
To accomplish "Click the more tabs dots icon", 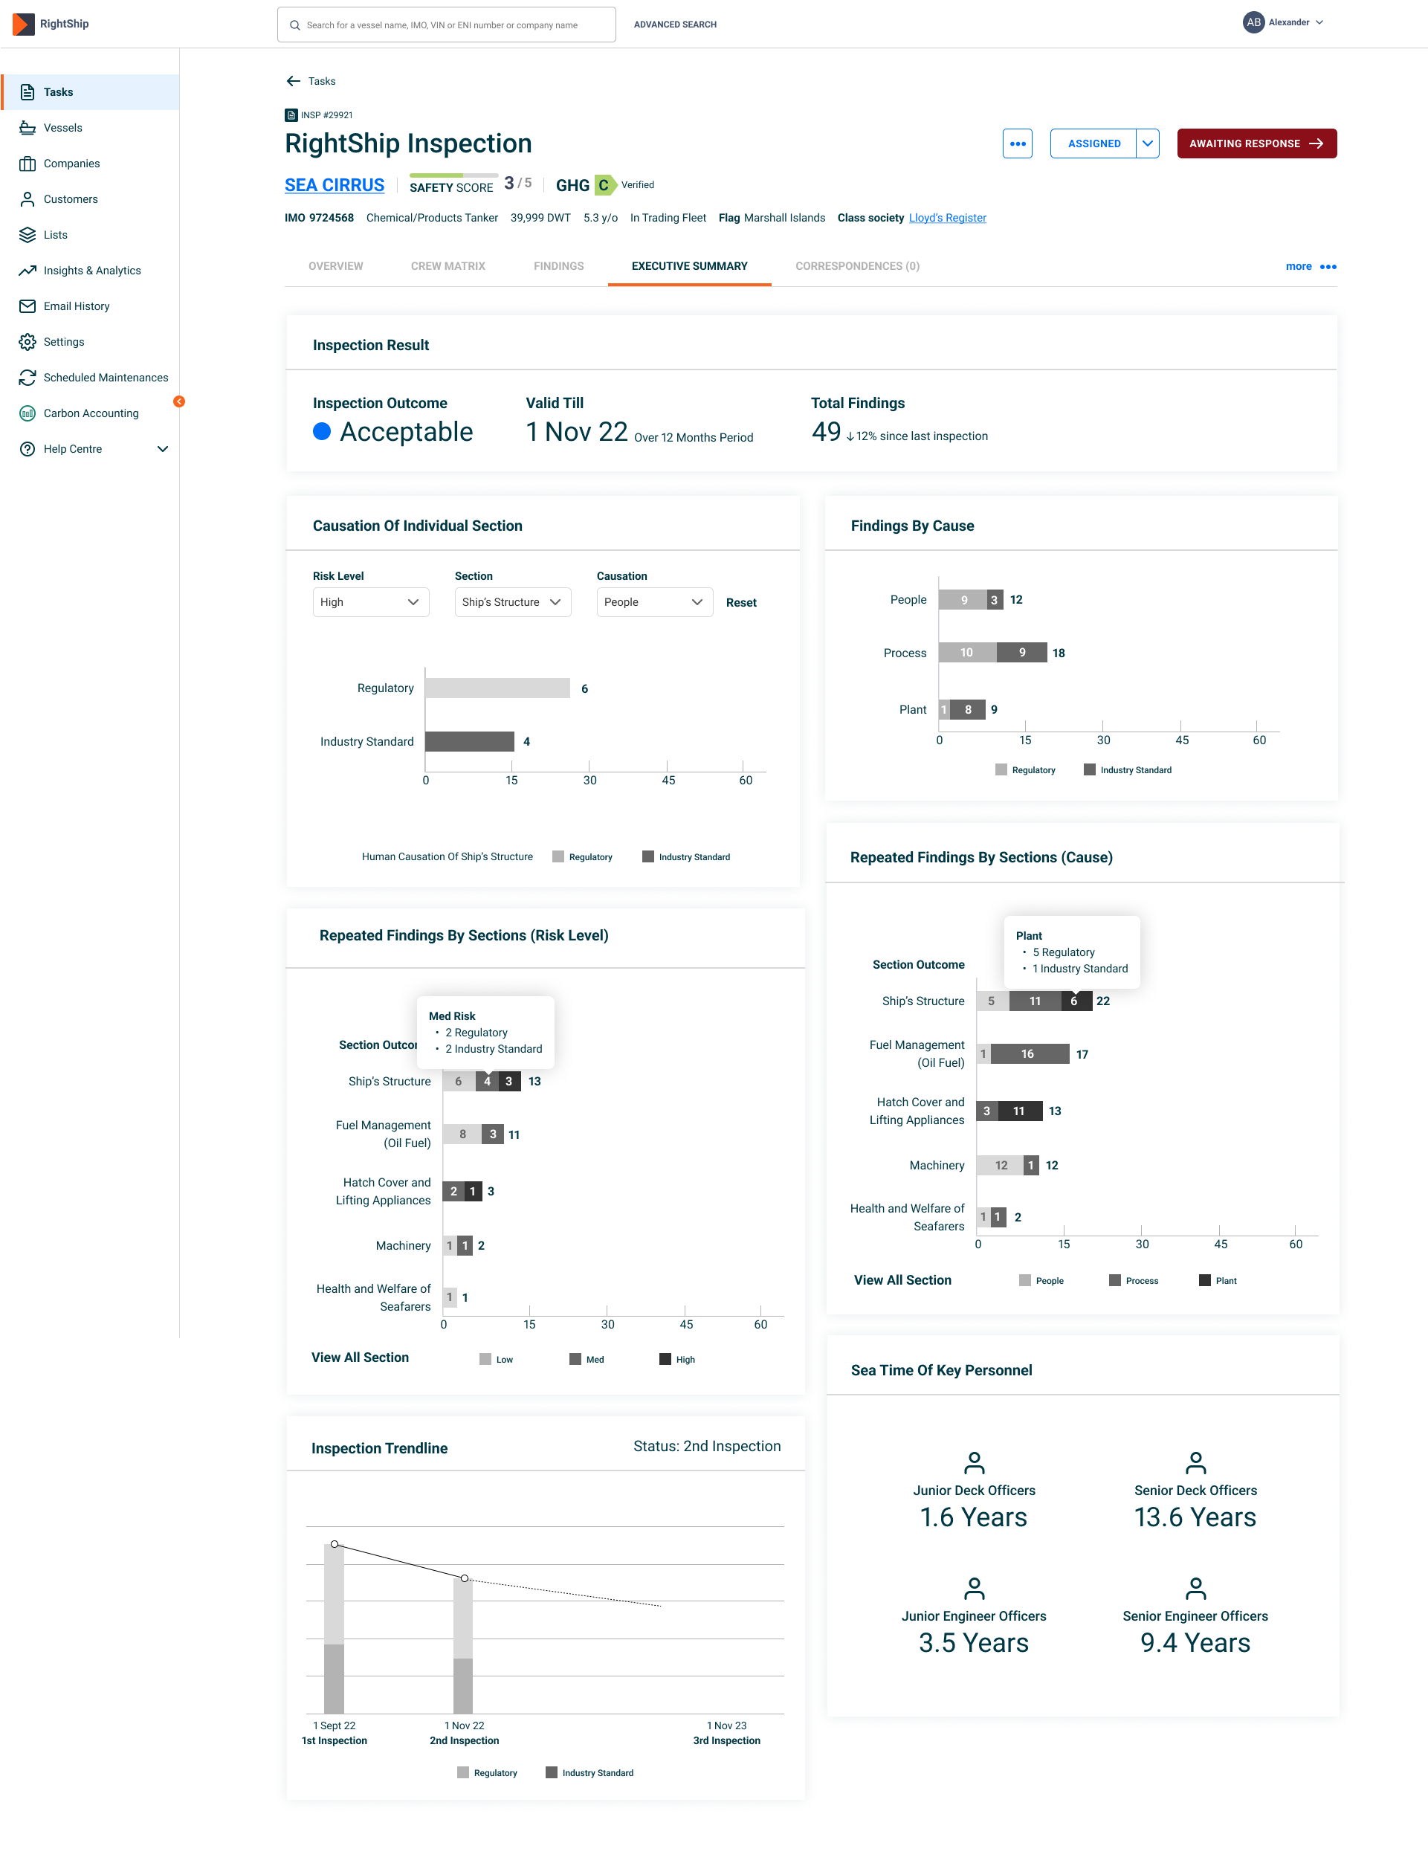I will [1328, 267].
